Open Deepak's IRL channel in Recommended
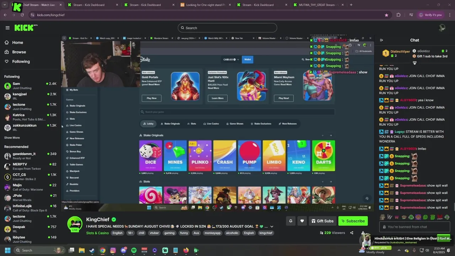This screenshot has height=256, width=455. (x=30, y=229)
